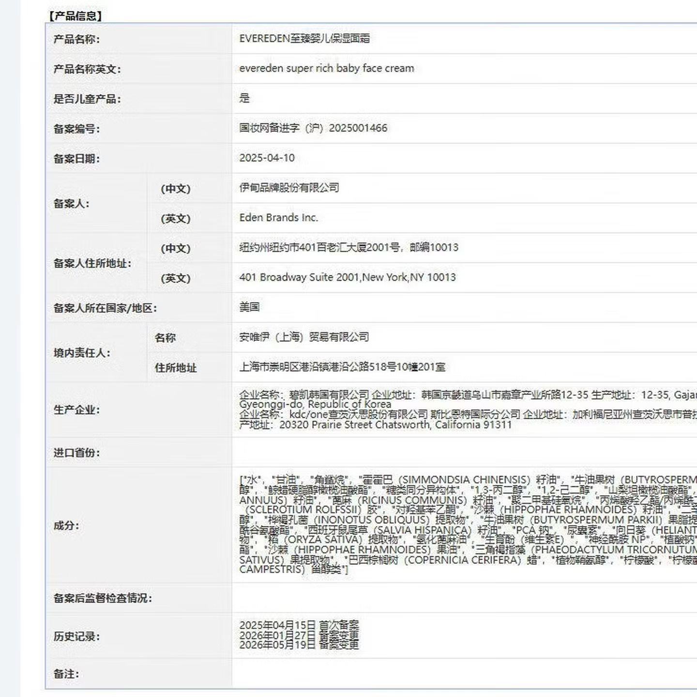Screen dimensions: 697x697
Task: Select the registrant 伊甸品牌股份有限公司
Action: 289,187
